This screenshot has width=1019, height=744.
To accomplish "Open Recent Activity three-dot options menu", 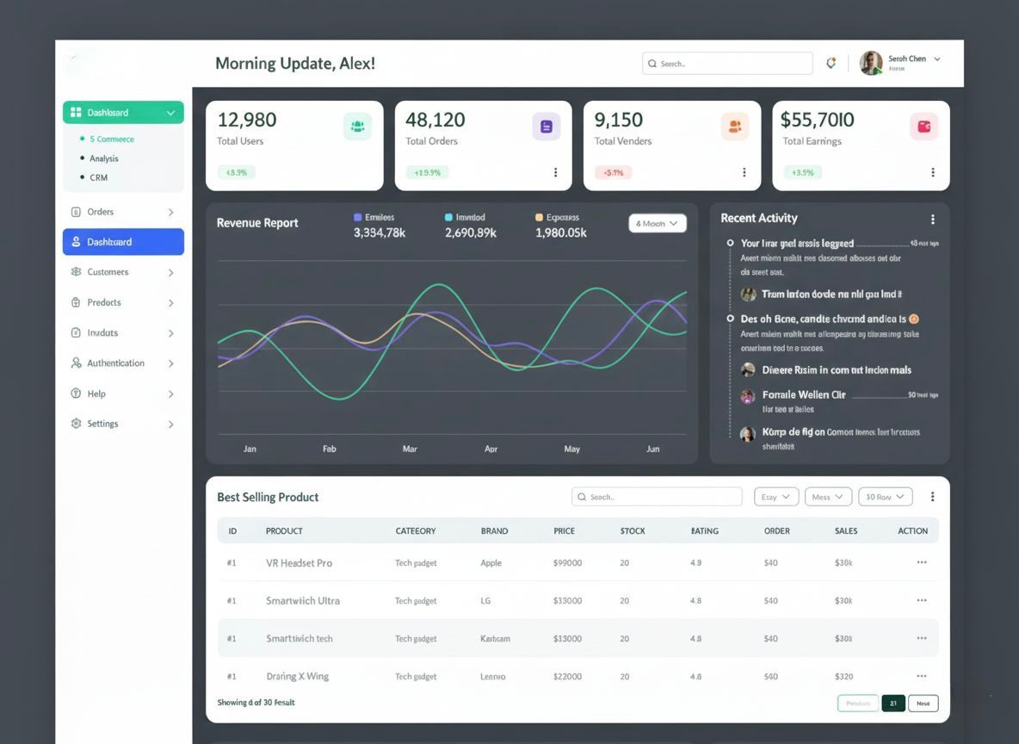I will point(932,220).
